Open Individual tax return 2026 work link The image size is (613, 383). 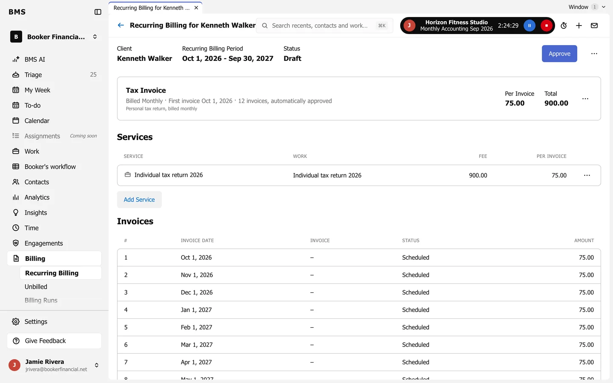(327, 175)
